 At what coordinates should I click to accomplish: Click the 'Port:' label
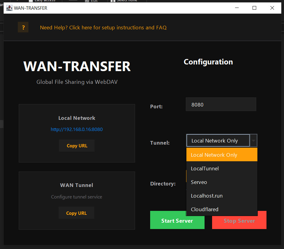156,106
